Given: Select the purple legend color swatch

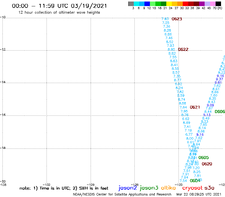Looking at the screenshot, I should 202,4.
